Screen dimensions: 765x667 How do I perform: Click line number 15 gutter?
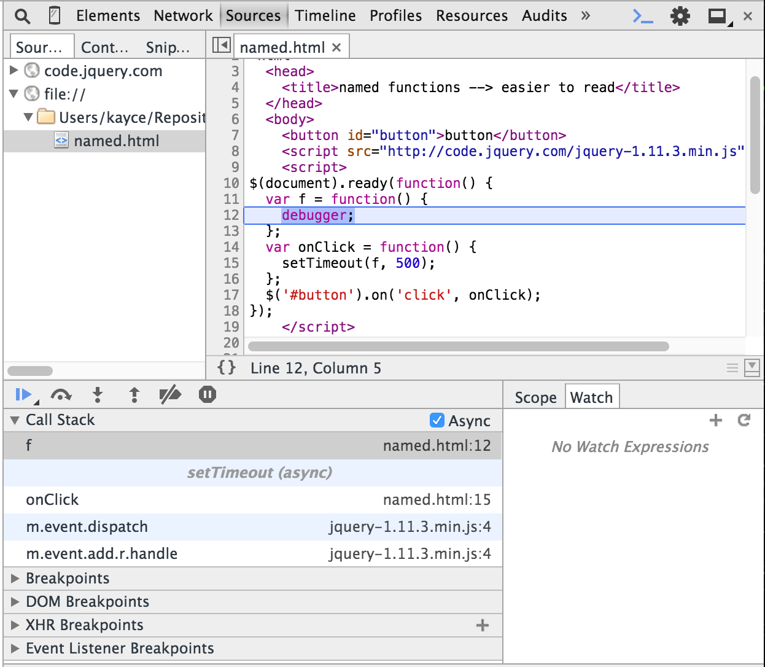coord(231,263)
